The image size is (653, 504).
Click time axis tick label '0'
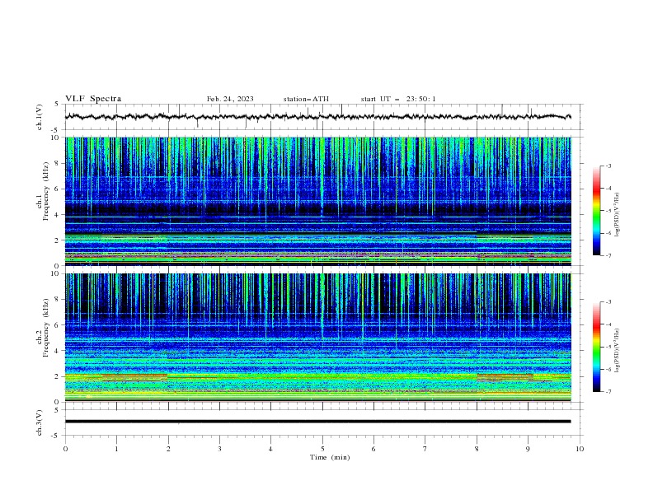65,449
